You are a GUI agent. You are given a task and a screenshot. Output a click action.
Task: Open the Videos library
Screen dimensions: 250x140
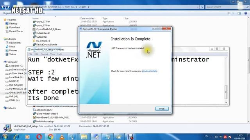(12, 54)
